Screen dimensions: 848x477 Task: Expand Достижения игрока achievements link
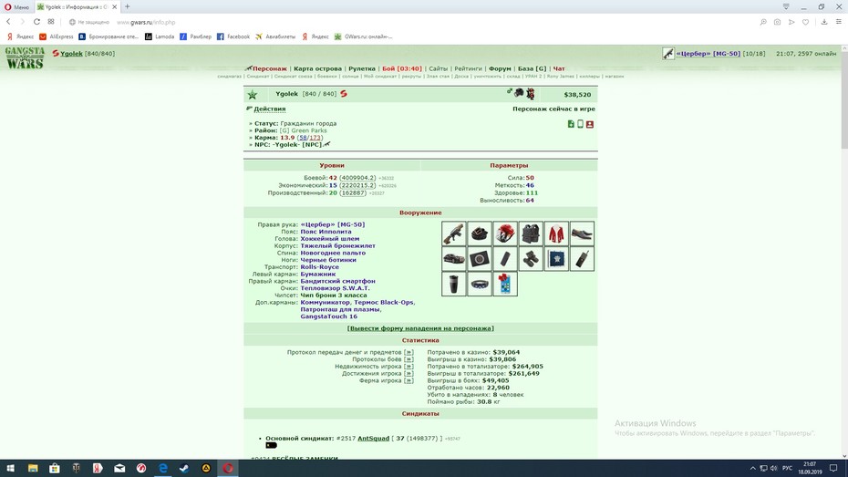(x=408, y=373)
